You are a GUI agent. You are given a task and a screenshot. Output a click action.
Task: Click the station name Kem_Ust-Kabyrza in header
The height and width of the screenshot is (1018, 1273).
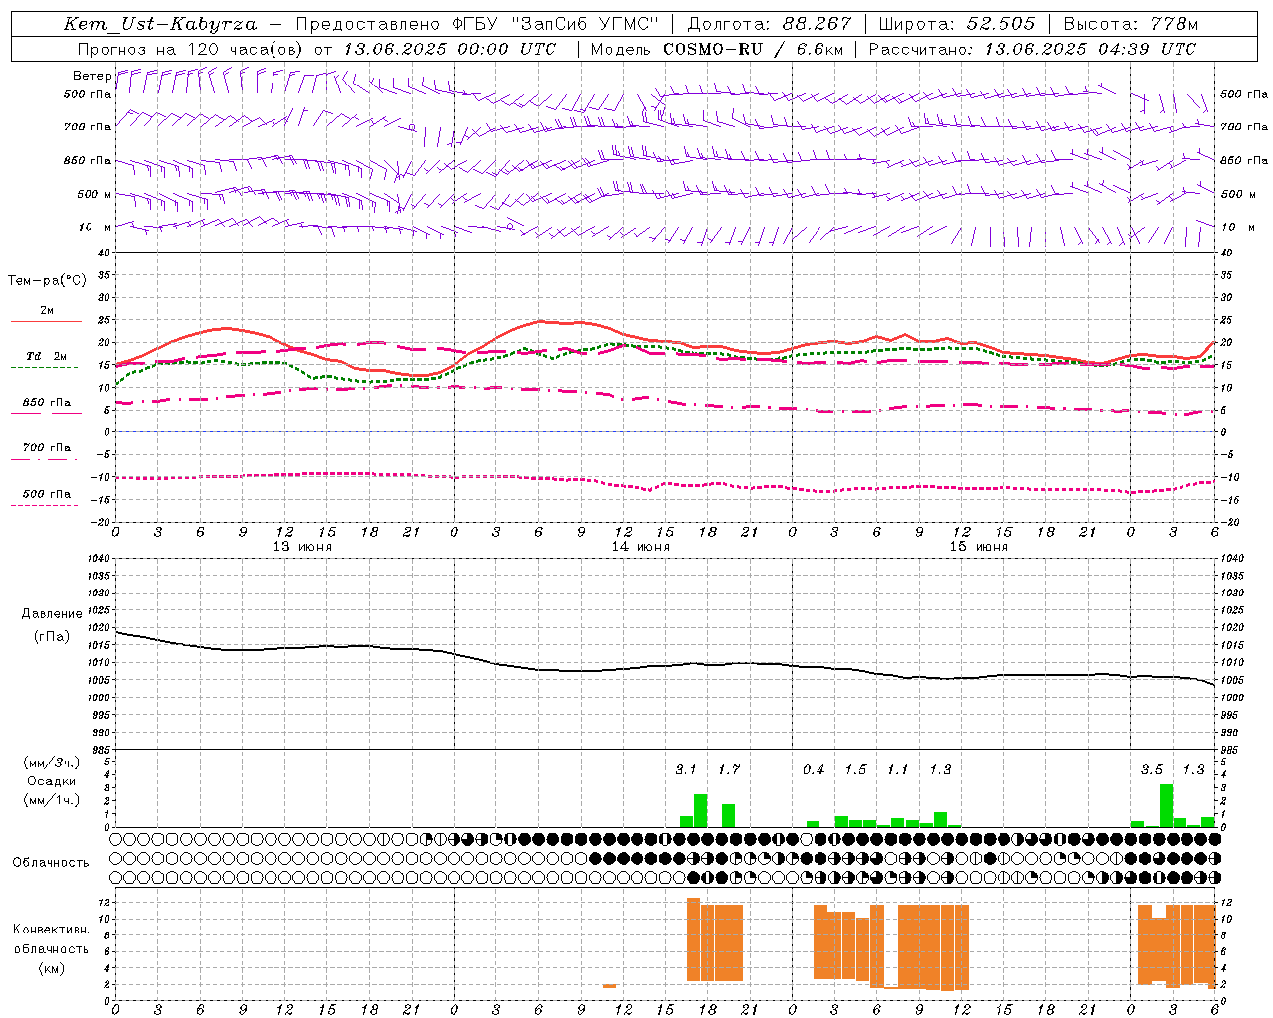click(160, 24)
